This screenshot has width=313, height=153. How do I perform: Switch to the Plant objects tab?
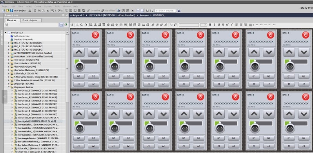(30, 20)
